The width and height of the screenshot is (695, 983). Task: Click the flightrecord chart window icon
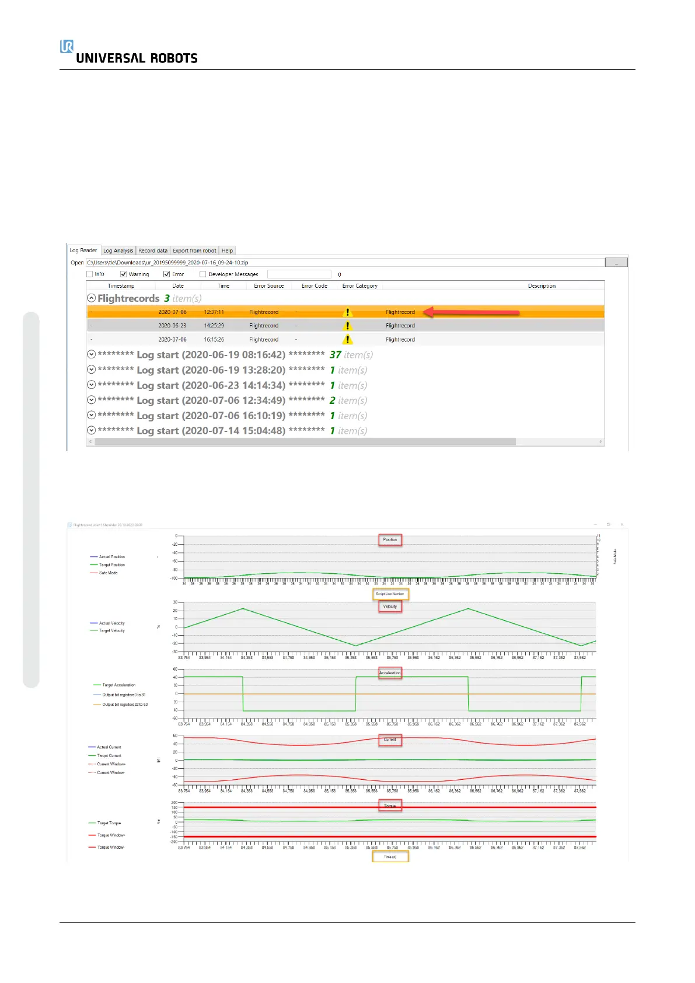pyautogui.click(x=69, y=525)
